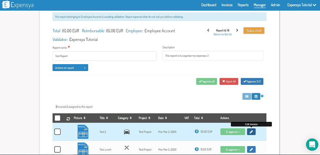Click the car category icon for Test 2

point(127,132)
